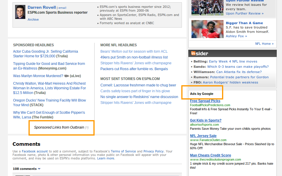Screen dimensions: 282x176
Task: Click the email link next to Darren Rovell
Action: 63,8
